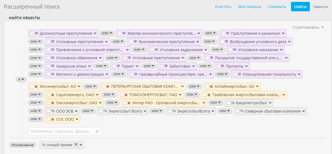Viewport: 332px width, 154px height.
Task: Click Башэлектросбыт tag text
Action: pos(252,103)
